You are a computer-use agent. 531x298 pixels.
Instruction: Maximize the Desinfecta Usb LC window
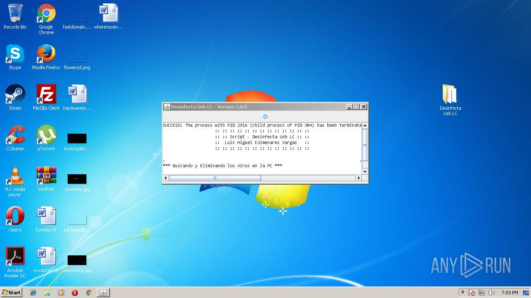tap(356, 107)
